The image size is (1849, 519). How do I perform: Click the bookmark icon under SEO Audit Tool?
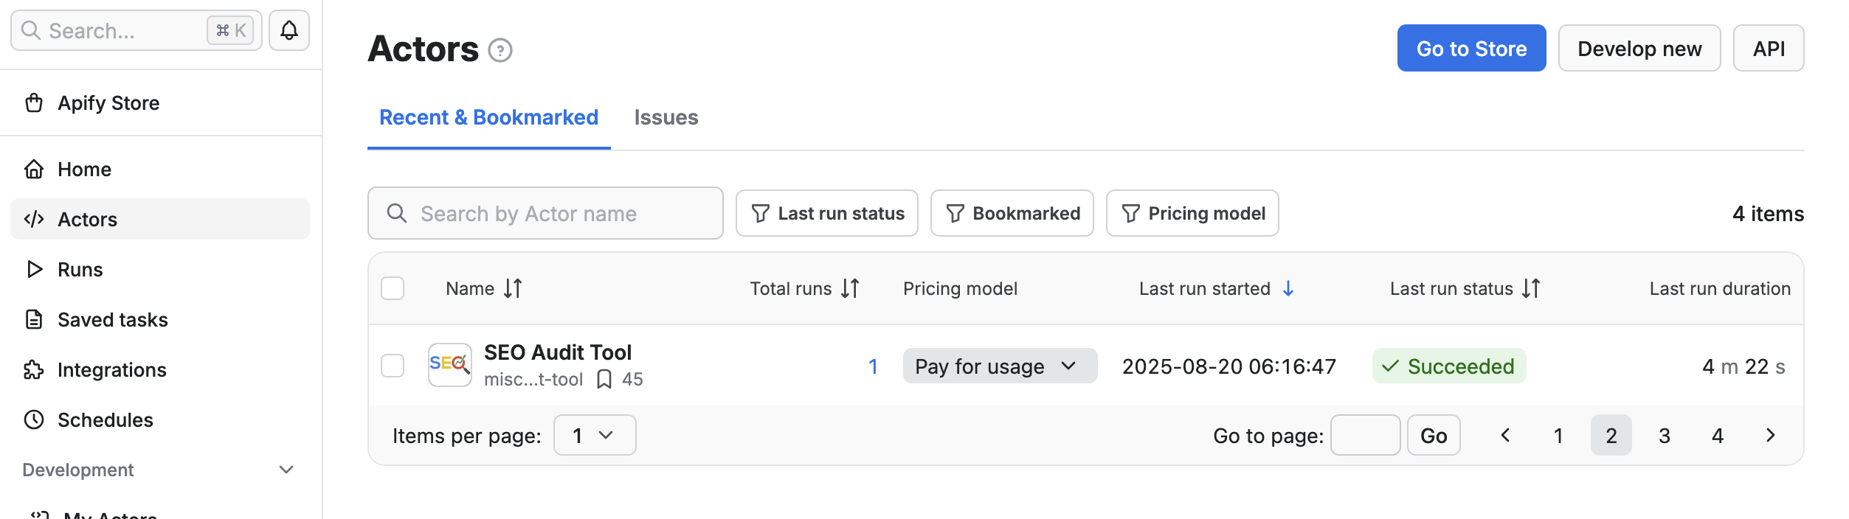[604, 379]
